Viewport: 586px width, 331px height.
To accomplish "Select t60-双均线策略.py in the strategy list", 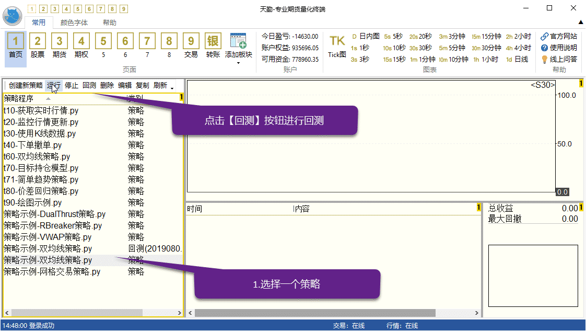I will point(37,156).
